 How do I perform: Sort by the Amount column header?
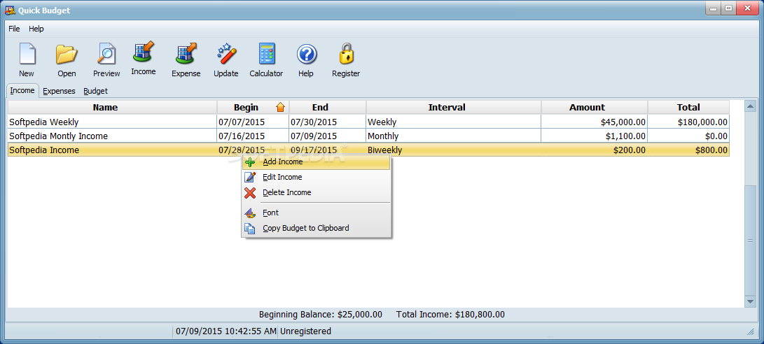point(595,108)
